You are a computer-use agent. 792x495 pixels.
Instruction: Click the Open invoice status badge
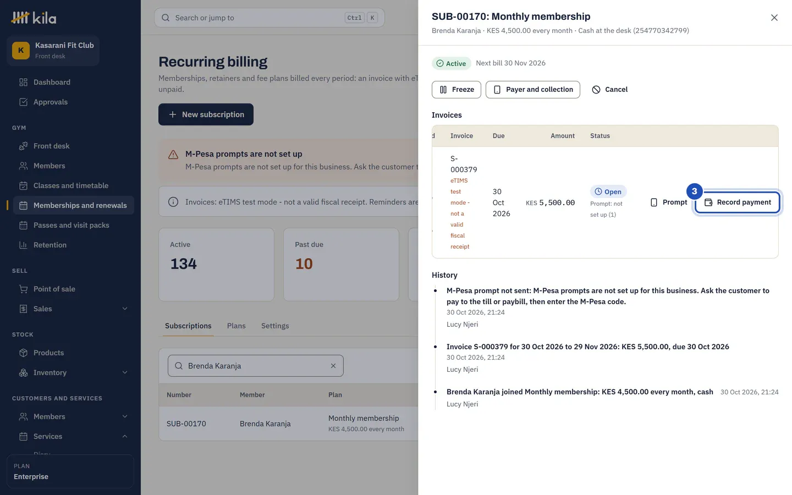608,191
